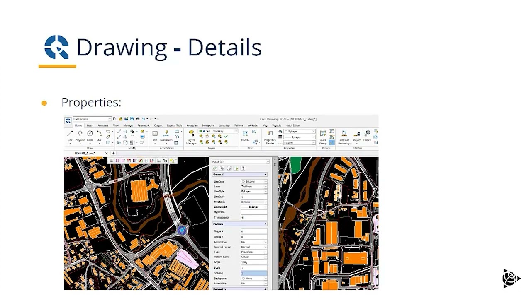This screenshot has width=531, height=298.
Task: Click the Transparency value field
Action: tap(254, 217)
